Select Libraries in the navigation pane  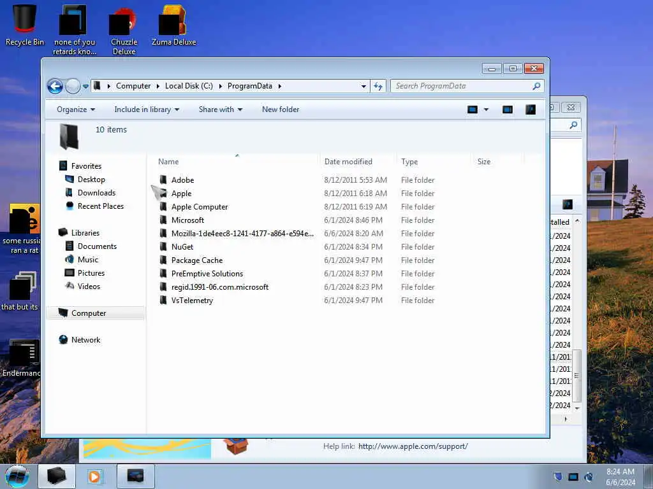click(85, 233)
